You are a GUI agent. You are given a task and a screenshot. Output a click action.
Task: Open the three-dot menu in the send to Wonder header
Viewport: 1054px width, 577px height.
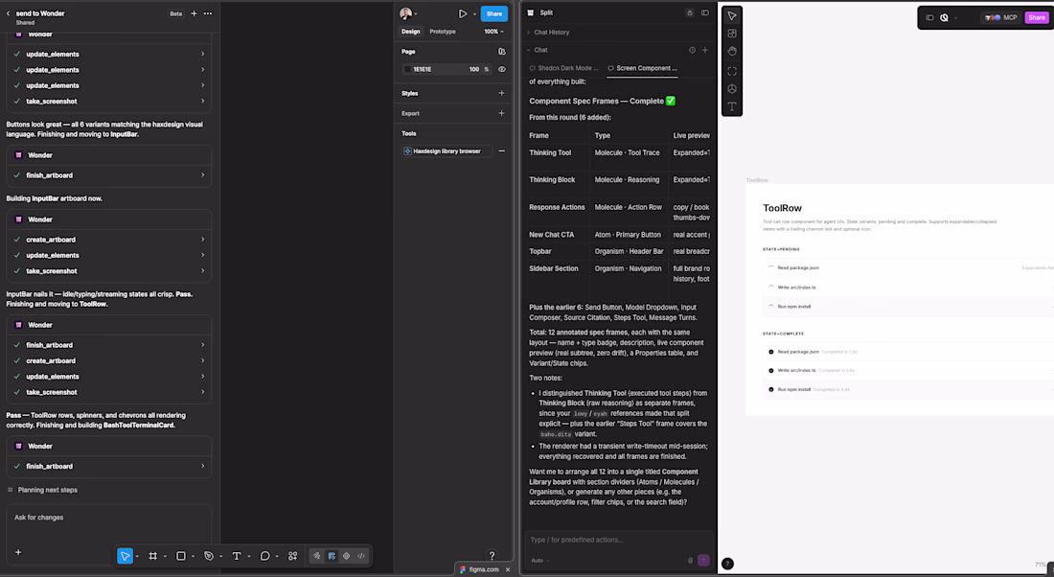click(x=208, y=13)
